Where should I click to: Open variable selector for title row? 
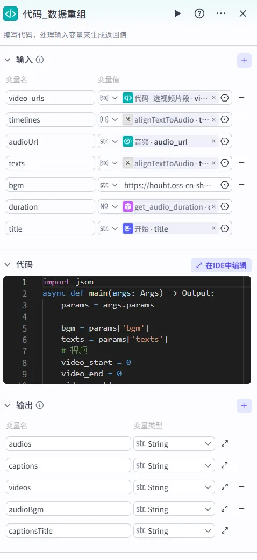(225, 228)
